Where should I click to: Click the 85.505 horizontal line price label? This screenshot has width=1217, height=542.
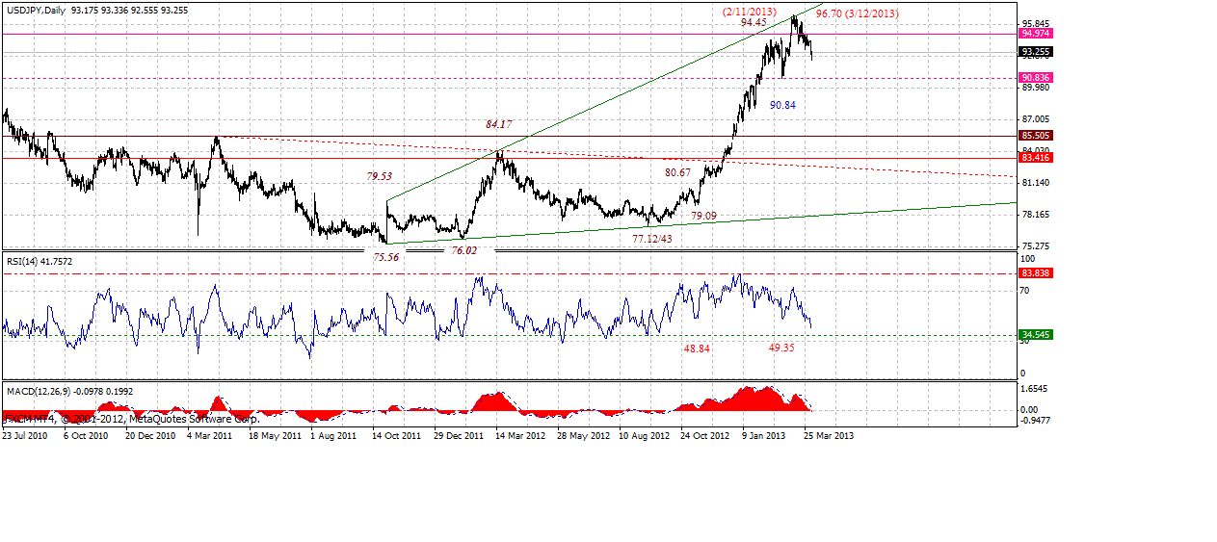[1035, 136]
